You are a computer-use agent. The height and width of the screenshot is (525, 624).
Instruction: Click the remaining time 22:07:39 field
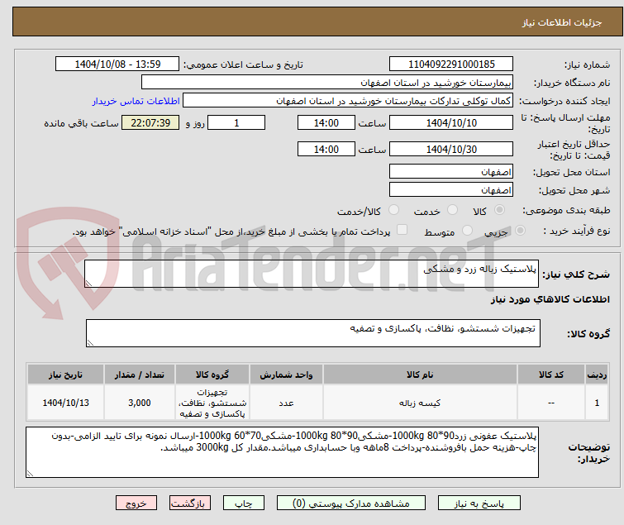point(150,122)
